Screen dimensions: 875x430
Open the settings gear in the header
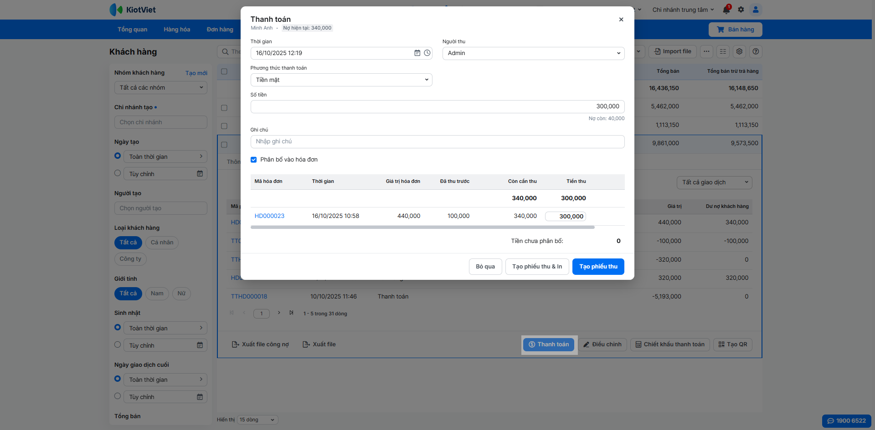click(x=741, y=10)
